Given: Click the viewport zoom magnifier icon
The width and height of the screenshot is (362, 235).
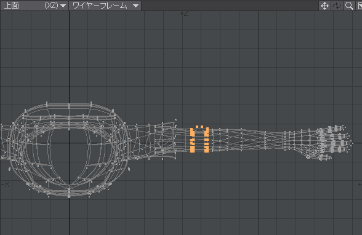Looking at the screenshot, I should click(x=349, y=6).
